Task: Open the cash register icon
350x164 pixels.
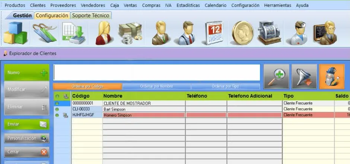Action: click(270, 33)
